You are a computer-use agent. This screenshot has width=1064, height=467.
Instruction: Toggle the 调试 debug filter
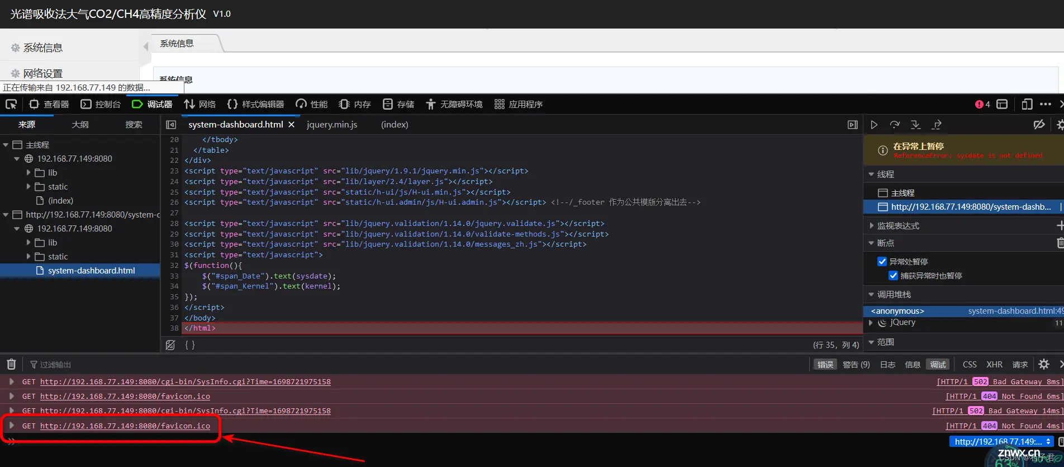(938, 365)
